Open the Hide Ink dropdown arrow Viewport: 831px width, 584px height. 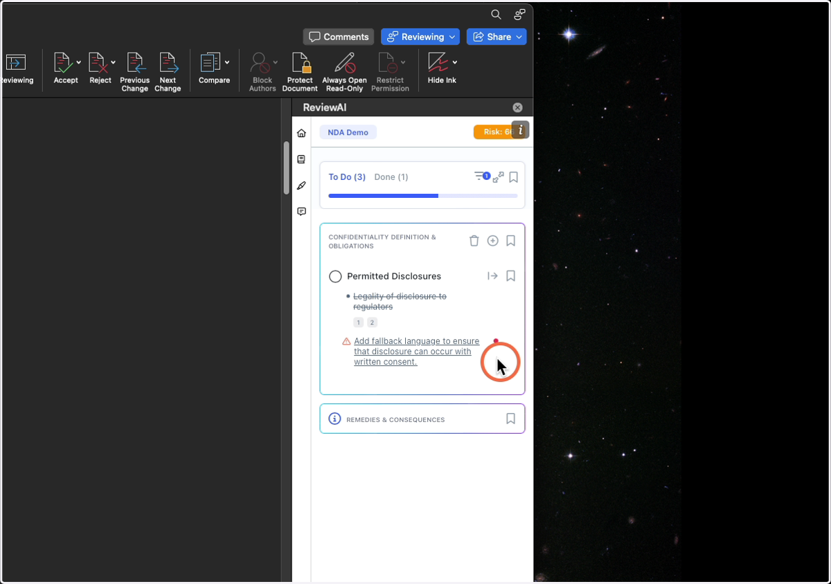pos(454,62)
